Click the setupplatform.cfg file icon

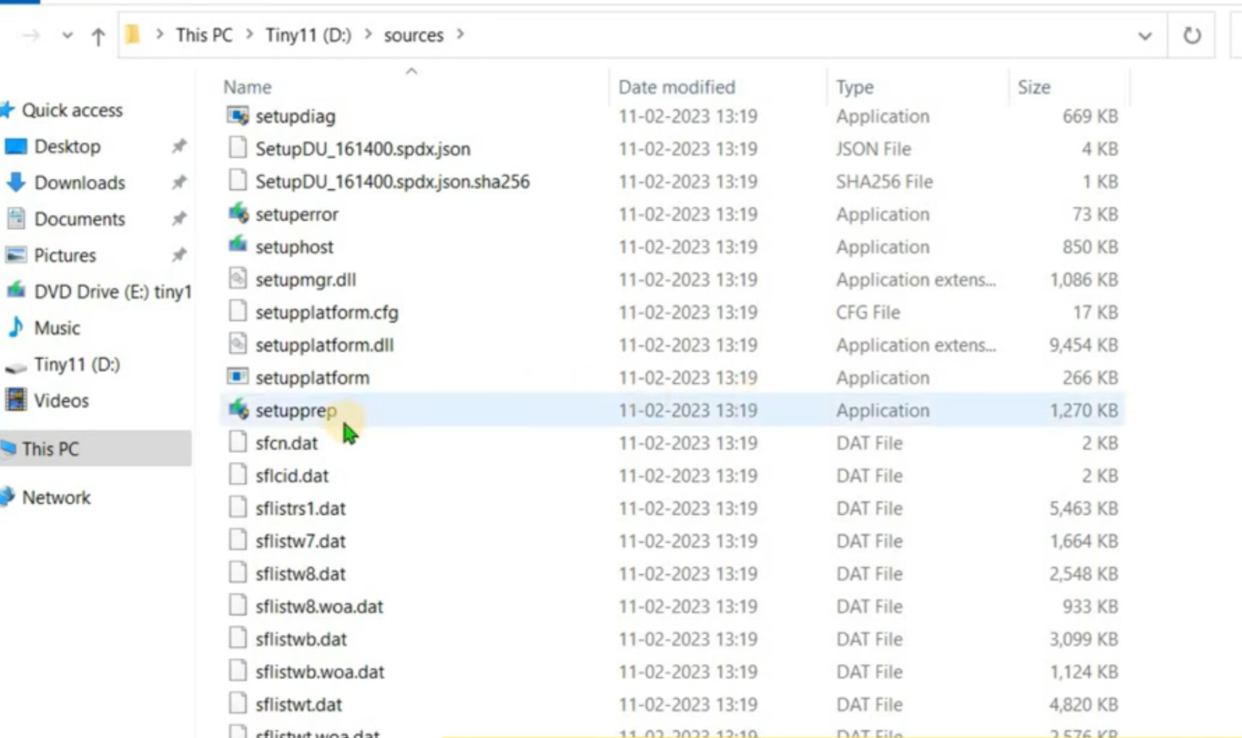click(x=238, y=311)
